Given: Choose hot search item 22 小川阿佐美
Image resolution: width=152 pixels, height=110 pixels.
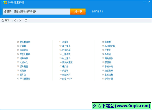Looking at the screenshot, I should pyautogui.click(x=110, y=46).
